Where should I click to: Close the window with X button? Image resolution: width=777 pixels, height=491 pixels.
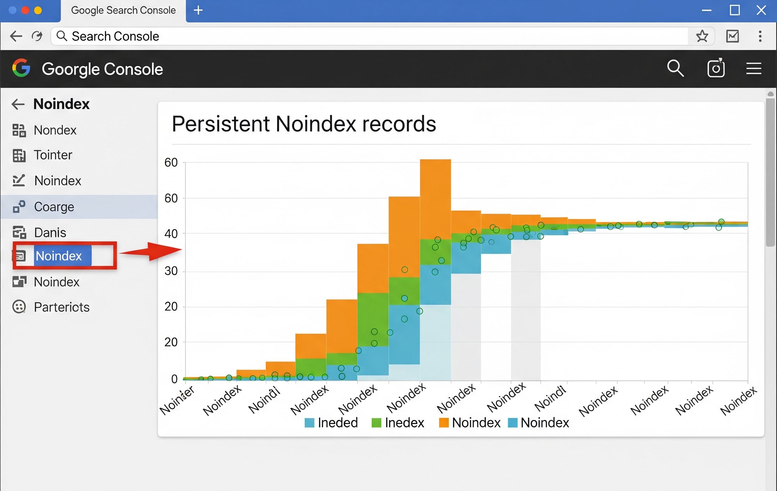(x=761, y=10)
